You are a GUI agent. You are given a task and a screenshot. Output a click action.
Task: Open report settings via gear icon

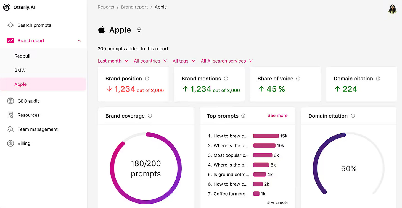click(x=139, y=29)
